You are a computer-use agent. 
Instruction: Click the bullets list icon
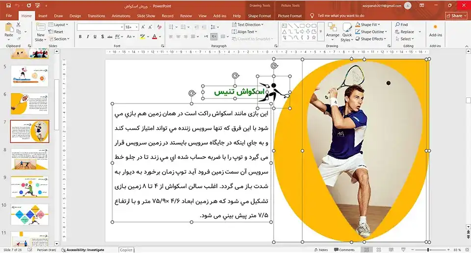(x=171, y=27)
